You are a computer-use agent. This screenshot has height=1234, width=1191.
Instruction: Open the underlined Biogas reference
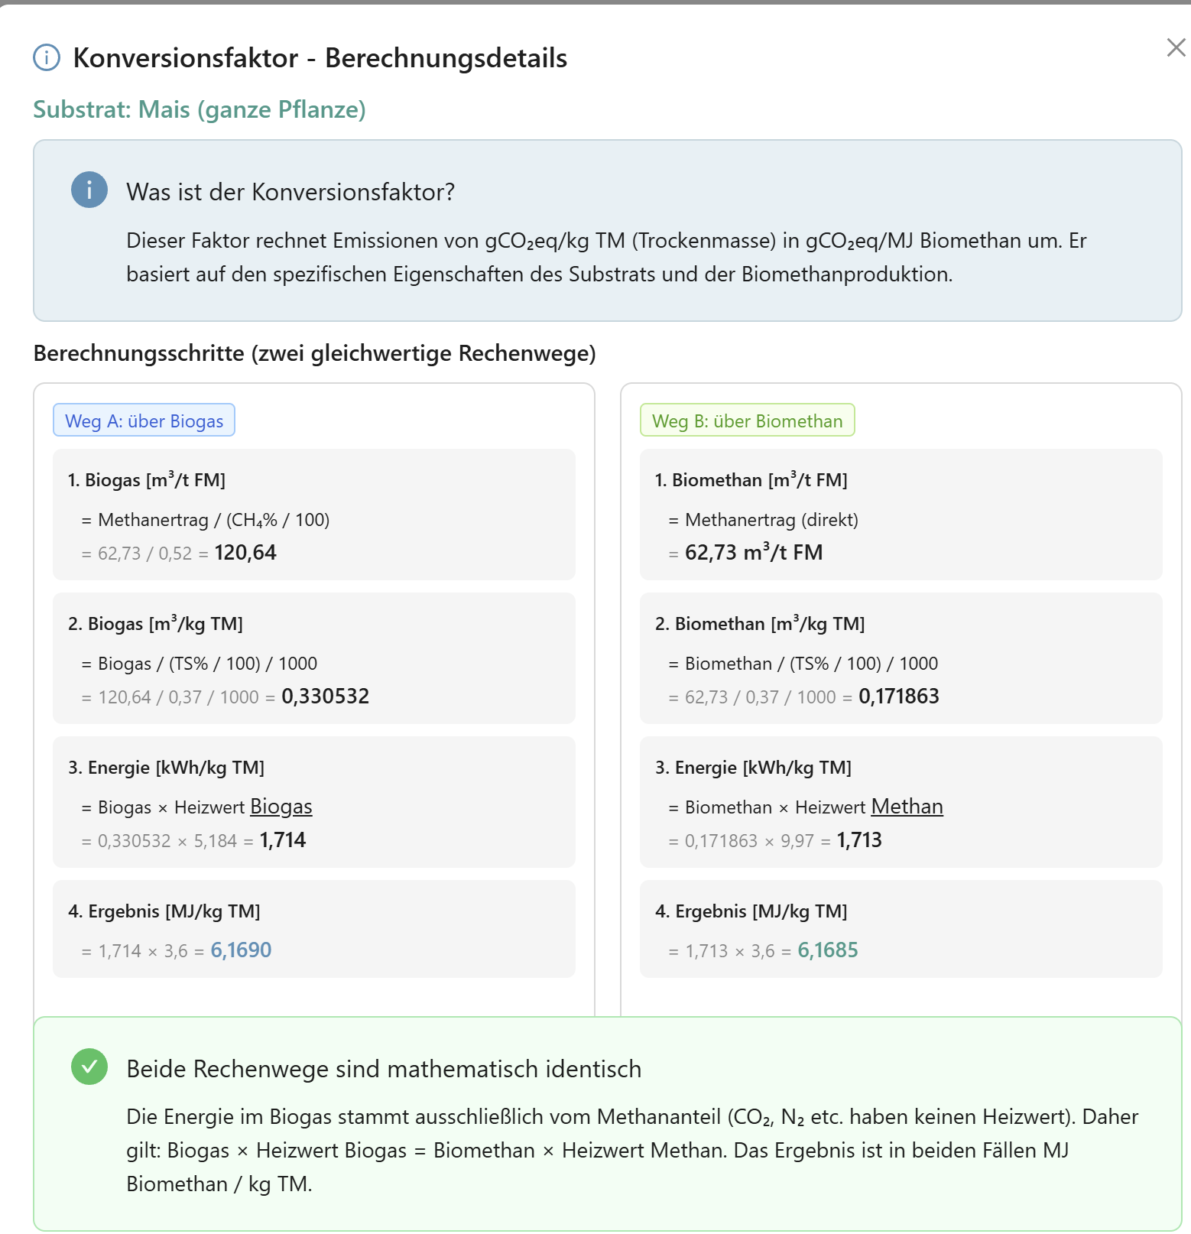point(281,807)
